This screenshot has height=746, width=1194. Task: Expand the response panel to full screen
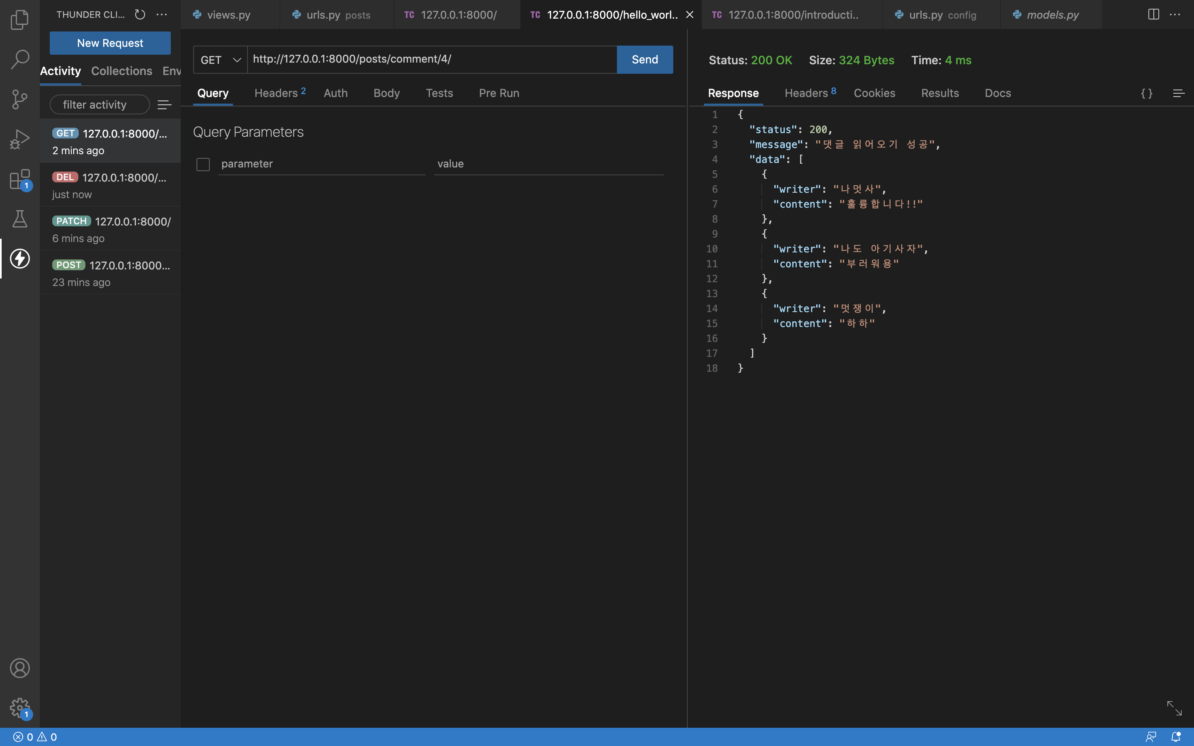(x=1174, y=708)
